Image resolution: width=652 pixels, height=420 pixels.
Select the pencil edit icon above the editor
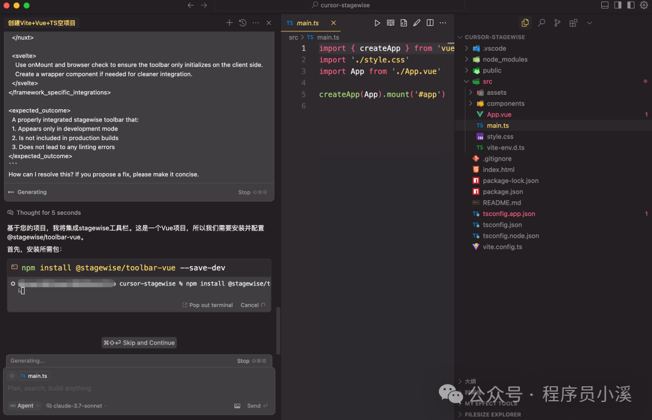417,22
